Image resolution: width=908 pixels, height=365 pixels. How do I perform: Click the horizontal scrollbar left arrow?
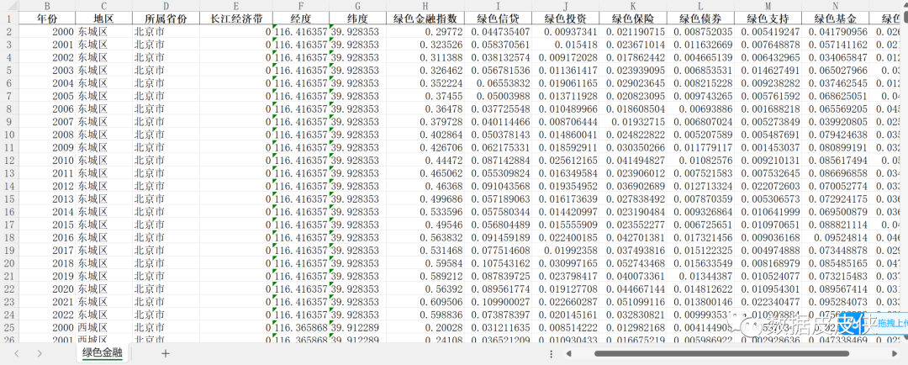point(568,353)
